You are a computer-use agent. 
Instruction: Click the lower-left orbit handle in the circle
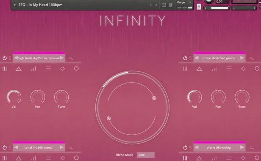click(108, 118)
